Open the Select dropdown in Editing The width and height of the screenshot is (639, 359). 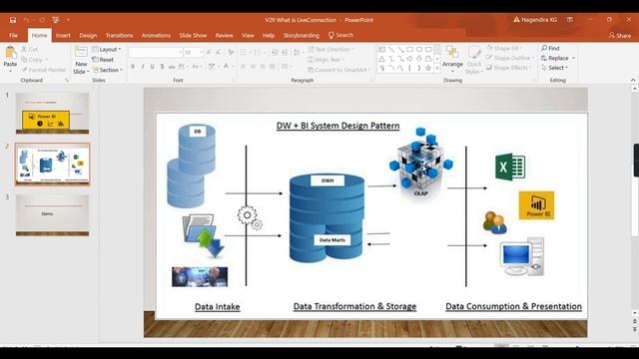[x=555, y=68]
